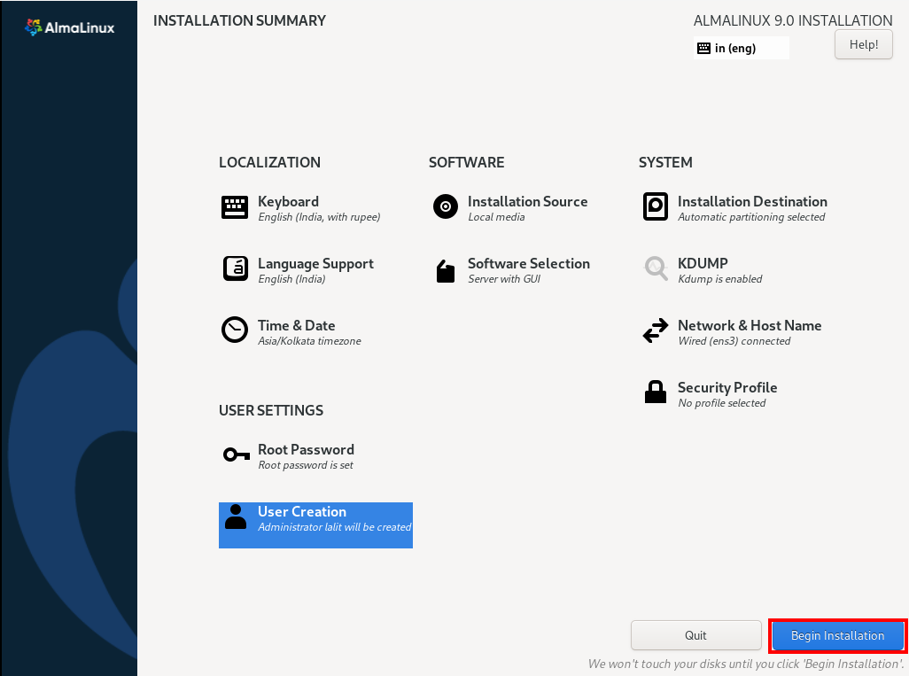The height and width of the screenshot is (676, 909).
Task: Select the Language Support icon
Action: 234,269
